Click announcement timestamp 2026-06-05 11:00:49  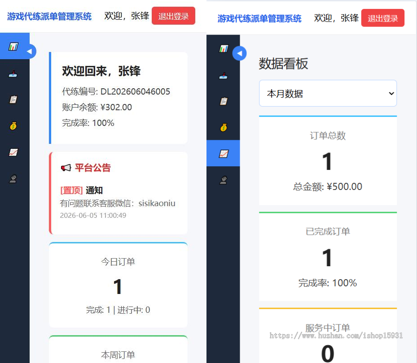pyautogui.click(x=93, y=216)
